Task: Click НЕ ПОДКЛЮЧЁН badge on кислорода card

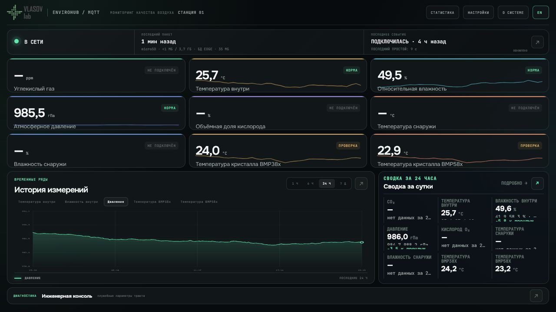Action: pos(344,108)
